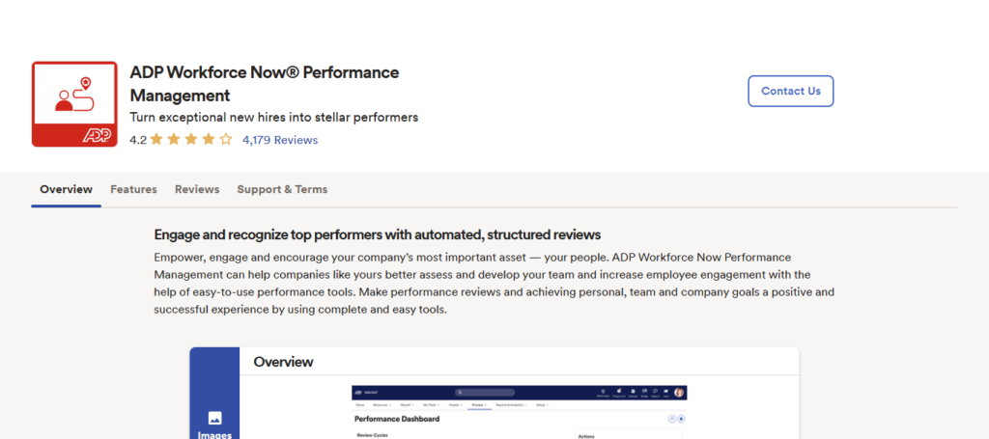
Task: Click the 'Engage and recognize top performers' heading
Action: (x=378, y=234)
